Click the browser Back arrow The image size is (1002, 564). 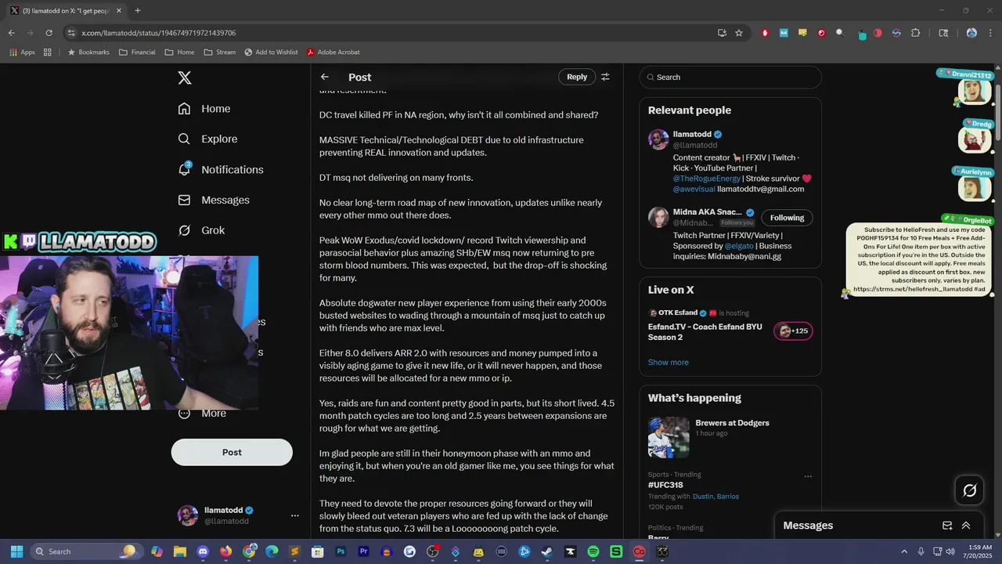[11, 33]
